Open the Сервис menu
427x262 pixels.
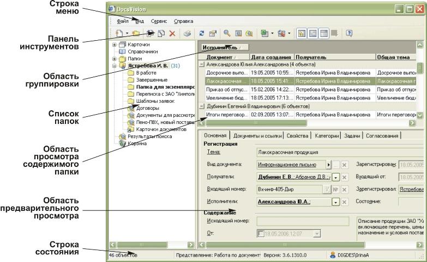pos(159,21)
